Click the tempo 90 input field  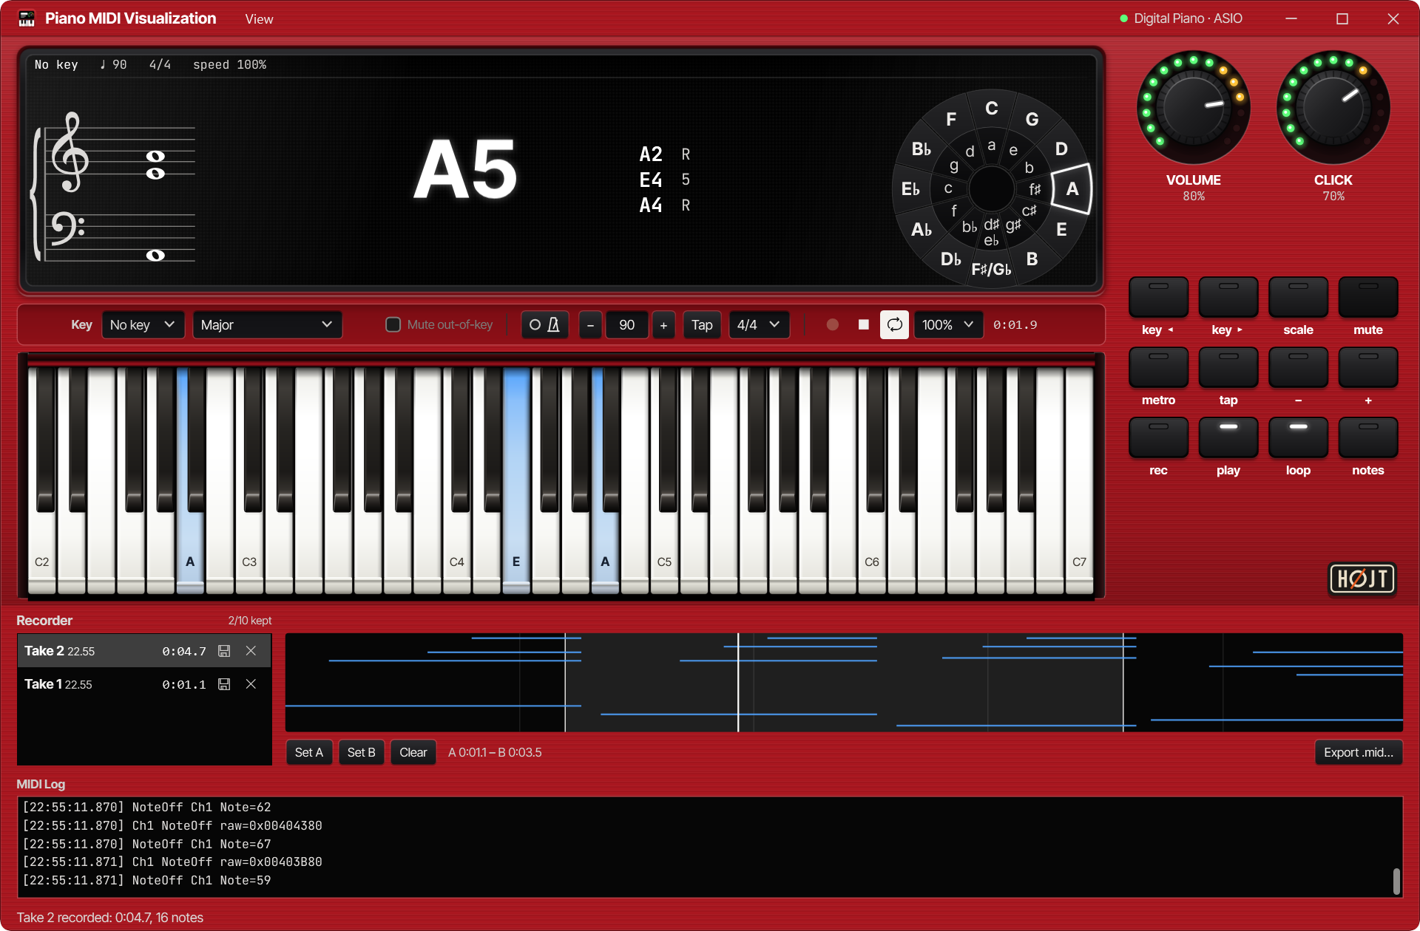(627, 325)
